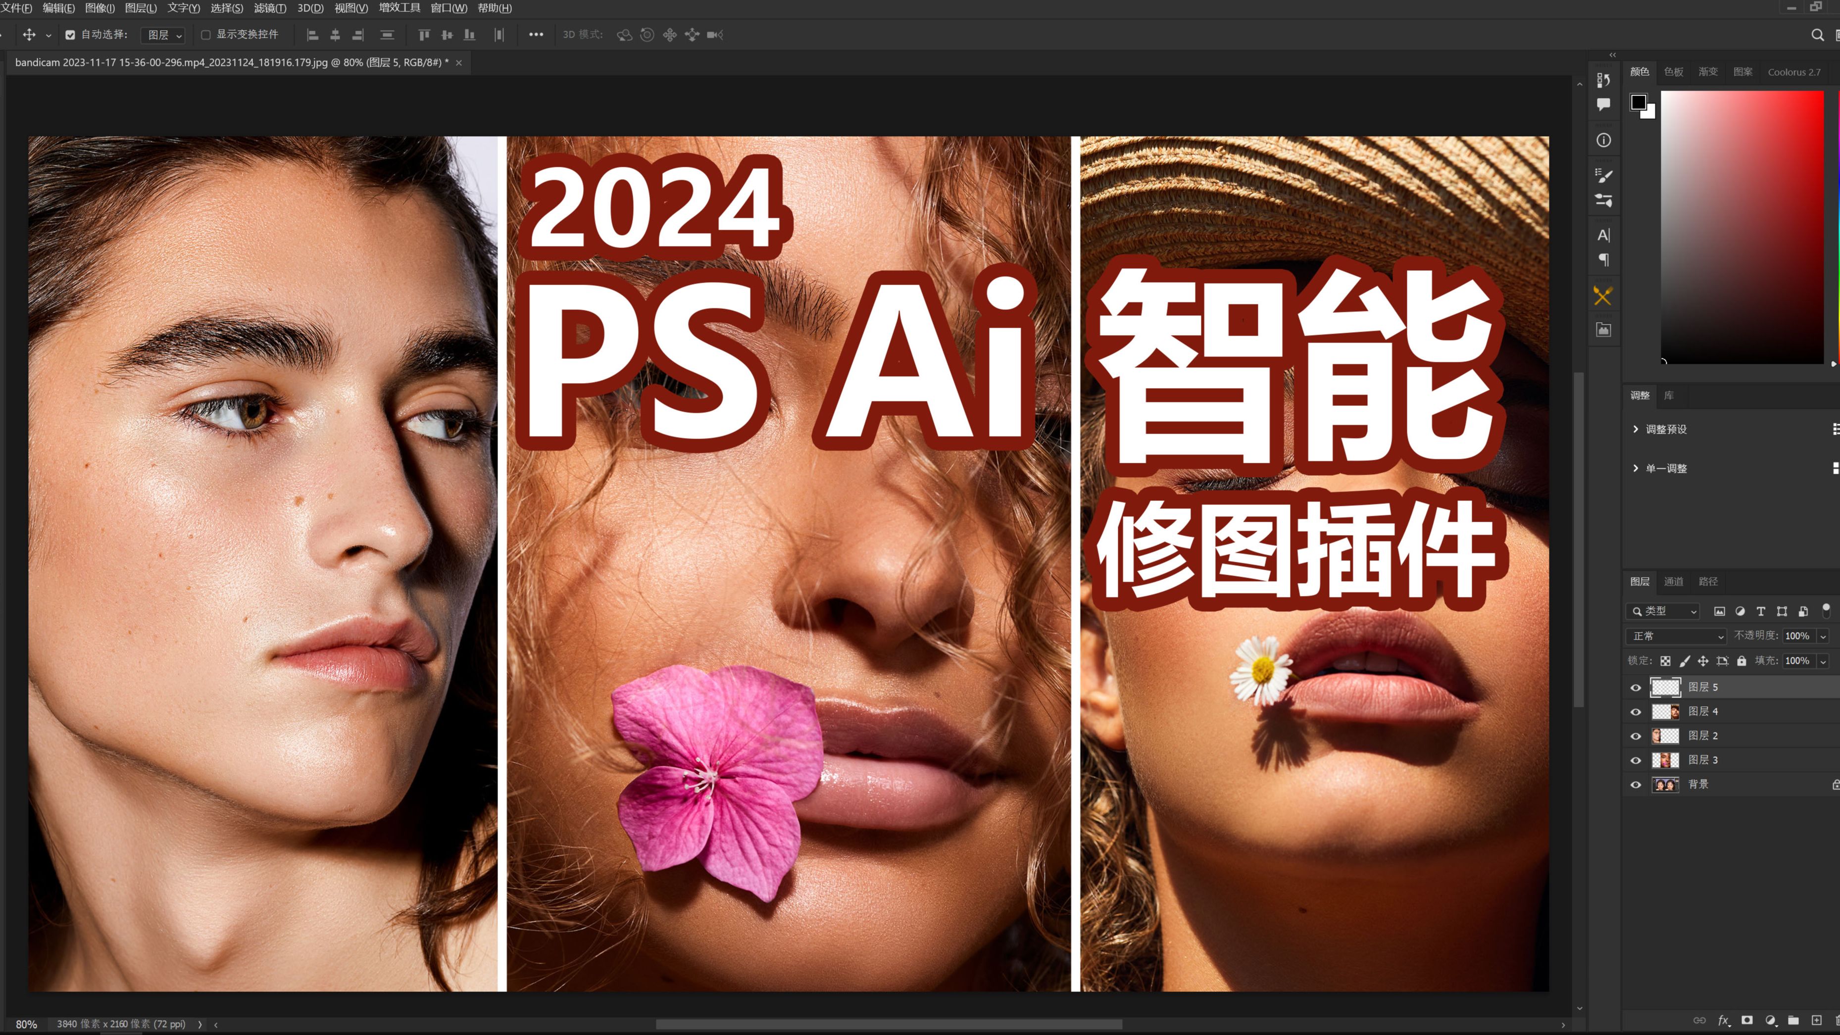The height and width of the screenshot is (1035, 1840).
Task: Select the 图层 4 thumbnail
Action: tap(1666, 711)
